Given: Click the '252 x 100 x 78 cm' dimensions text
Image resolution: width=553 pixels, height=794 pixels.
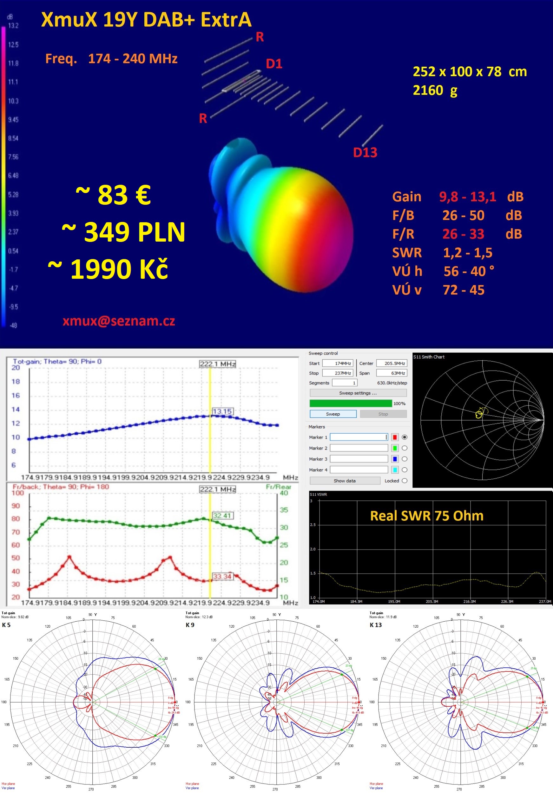Looking at the screenshot, I should (470, 71).
